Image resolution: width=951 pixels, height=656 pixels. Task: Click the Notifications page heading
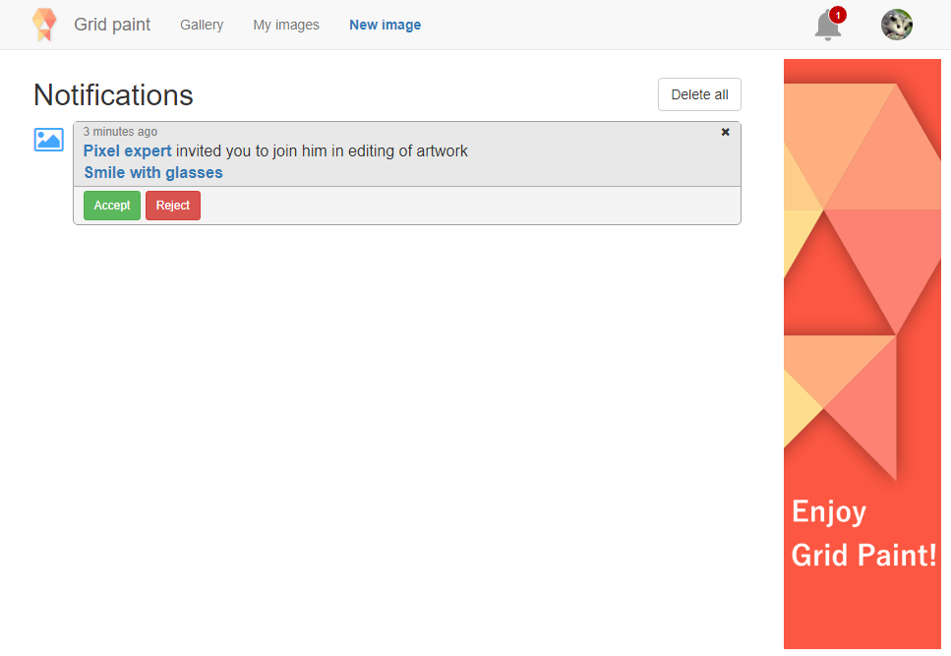click(113, 95)
